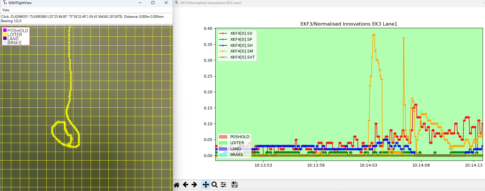The width and height of the screenshot is (485, 191).
Task: Click the 10:14:03 tick label on the time axis
Action: 368,165
